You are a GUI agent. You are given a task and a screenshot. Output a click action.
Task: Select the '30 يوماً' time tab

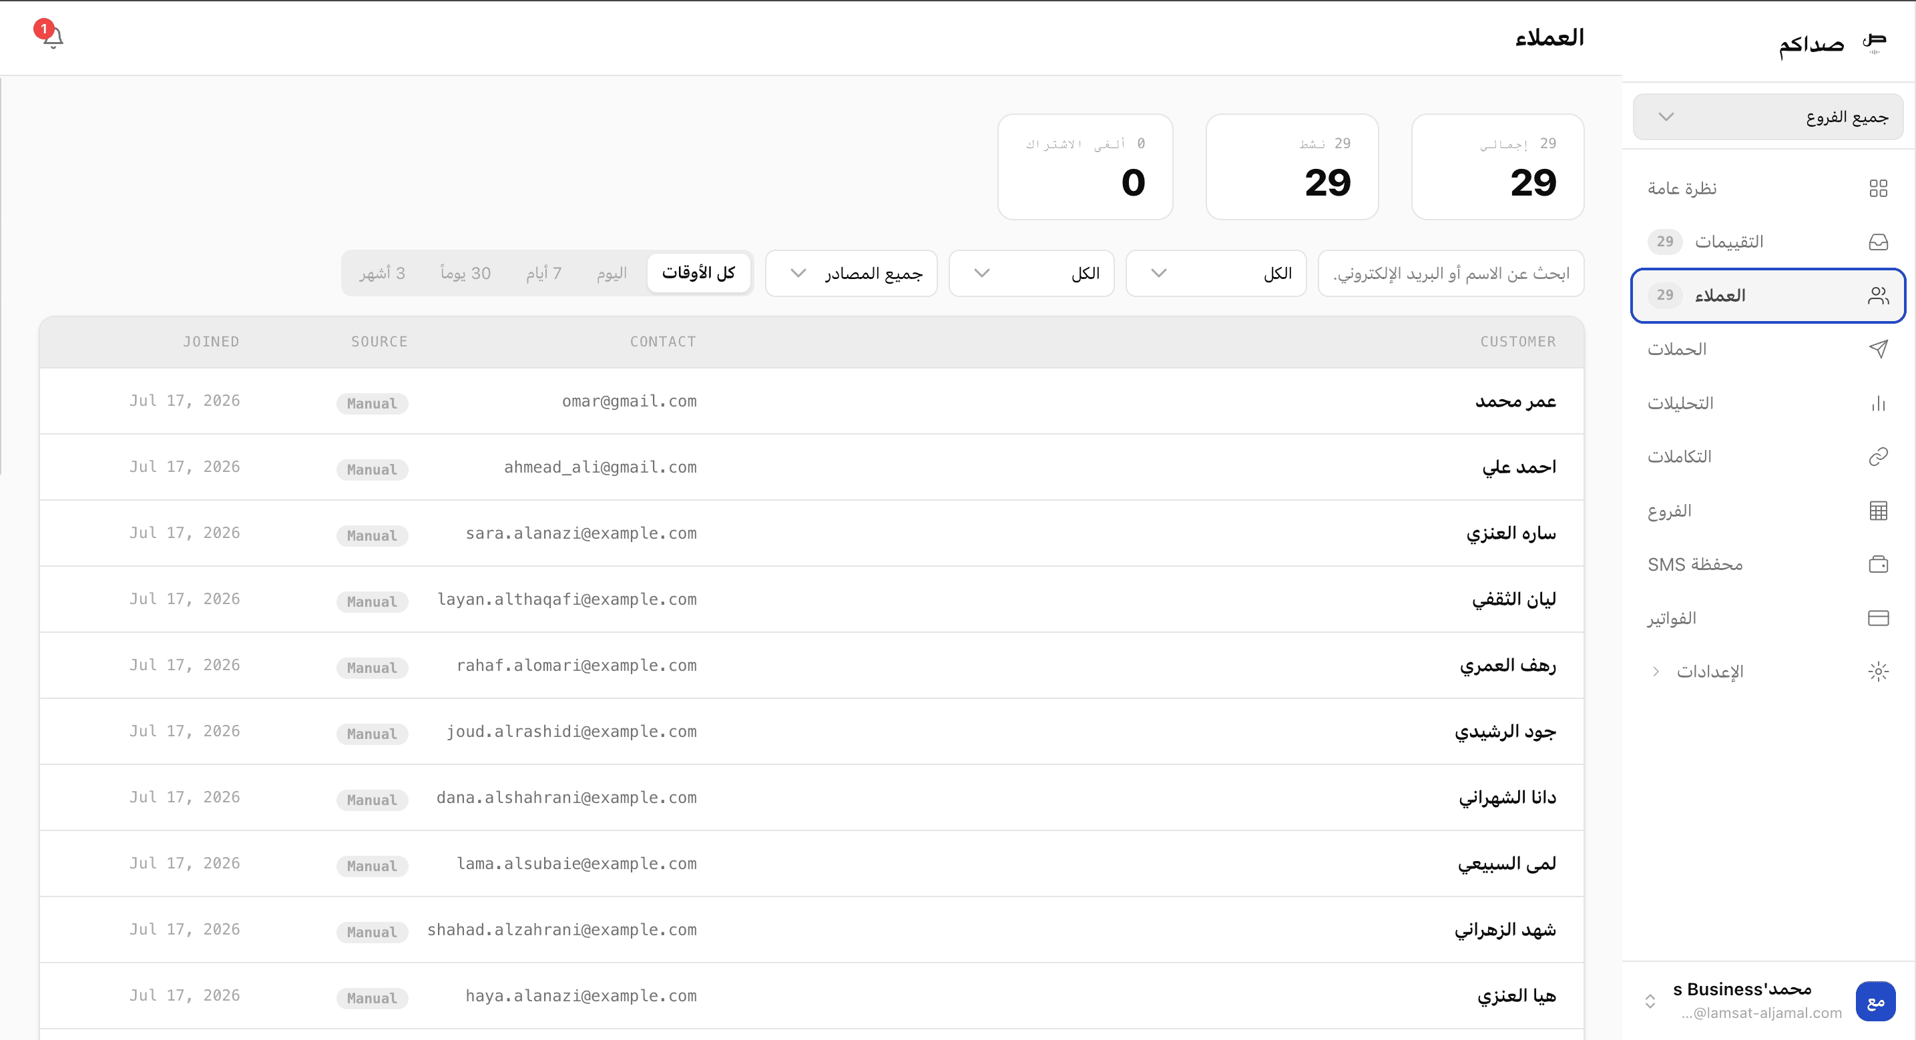[465, 273]
